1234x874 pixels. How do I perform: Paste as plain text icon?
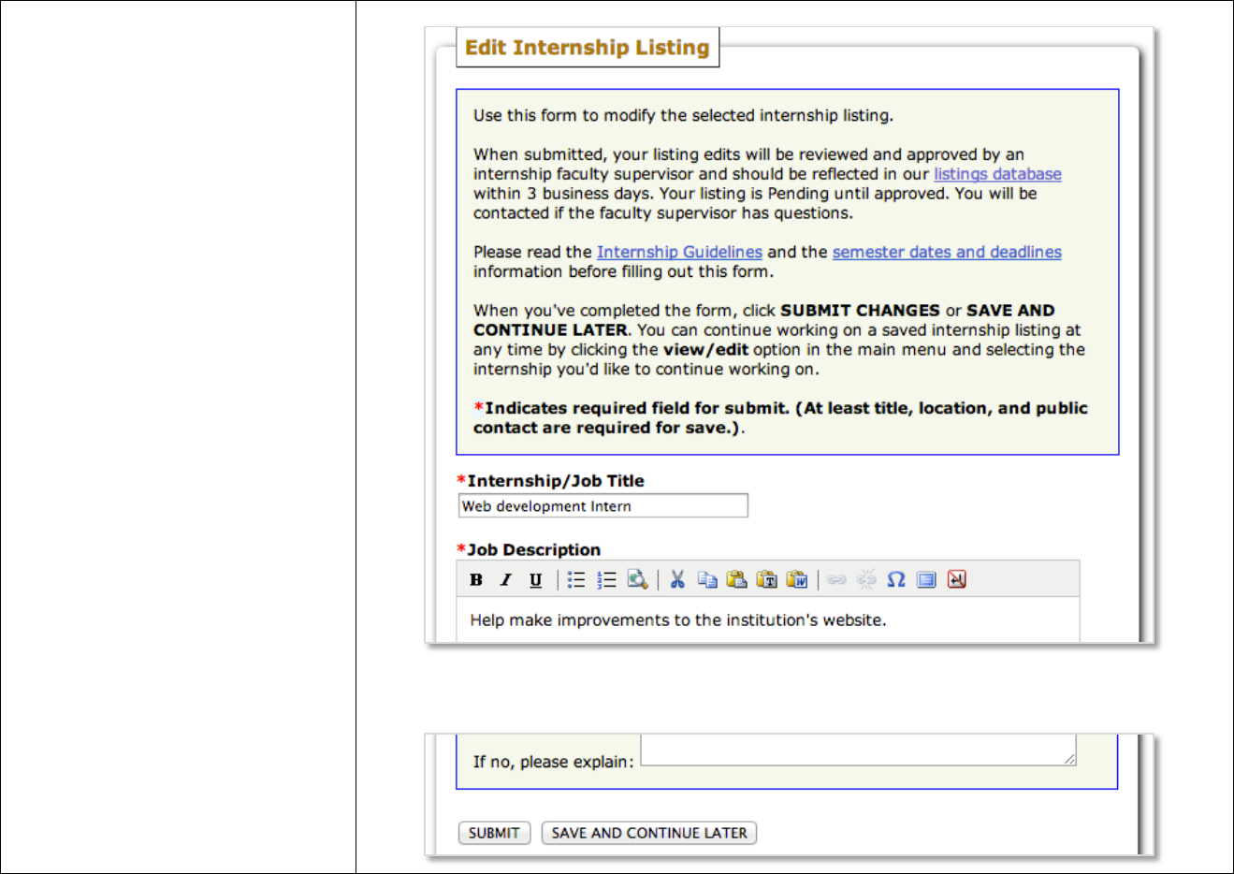pos(767,580)
